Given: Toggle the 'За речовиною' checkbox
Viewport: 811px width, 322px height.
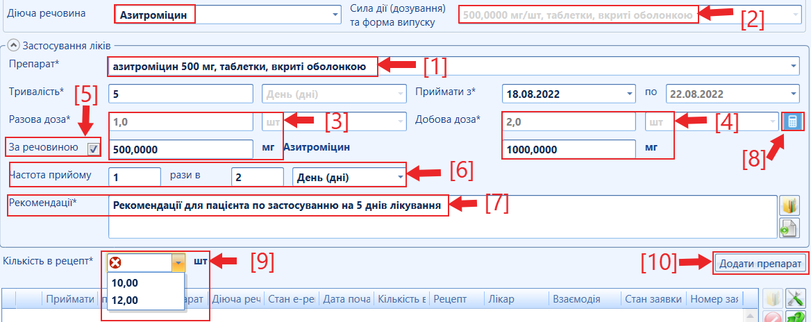Looking at the screenshot, I should 94,149.
